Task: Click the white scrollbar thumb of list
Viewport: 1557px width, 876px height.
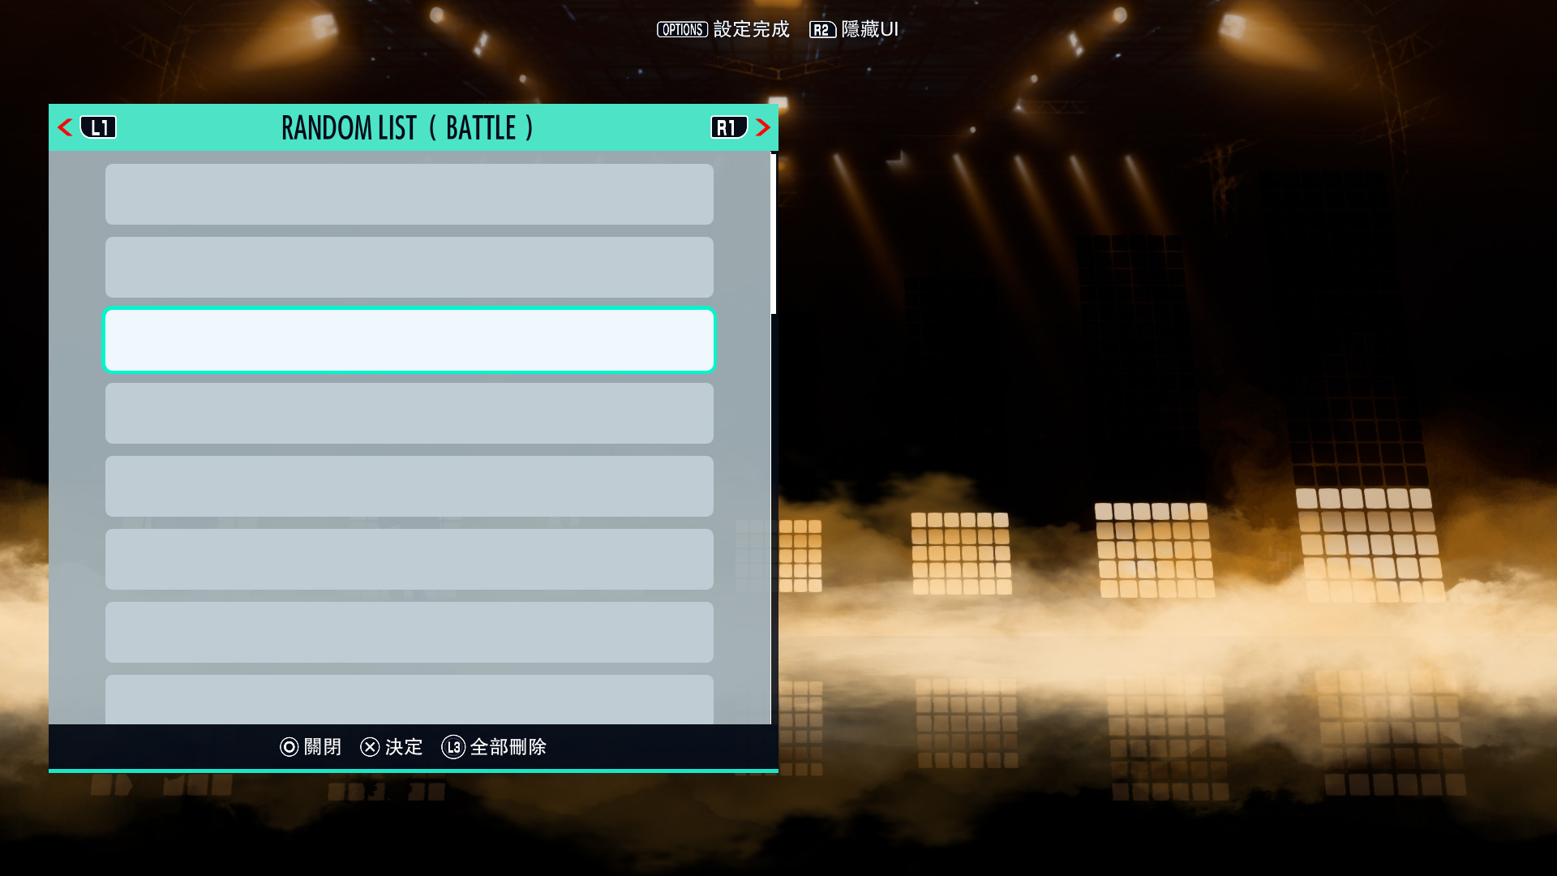Action: [774, 234]
